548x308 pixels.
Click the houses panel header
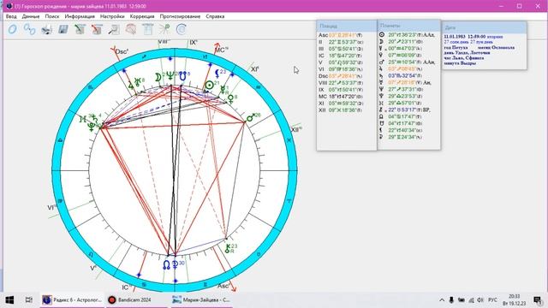tap(347, 26)
